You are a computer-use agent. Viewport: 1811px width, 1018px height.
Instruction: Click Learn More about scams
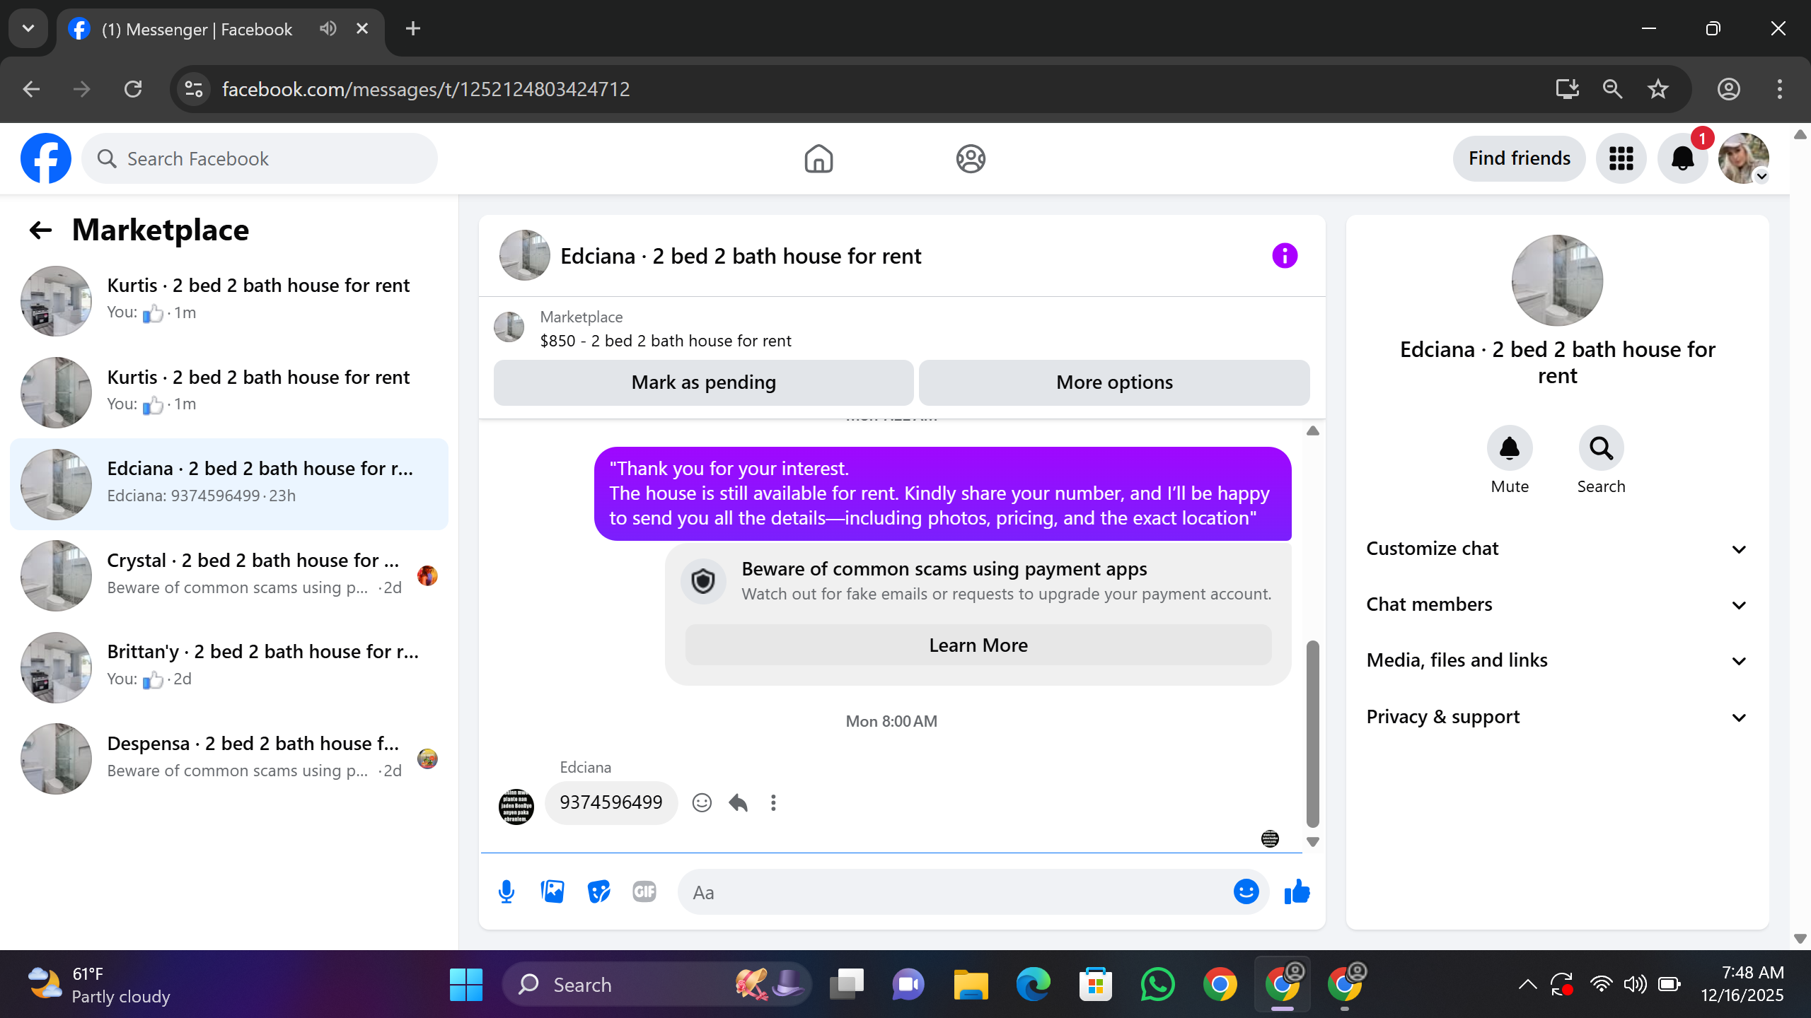pyautogui.click(x=978, y=645)
